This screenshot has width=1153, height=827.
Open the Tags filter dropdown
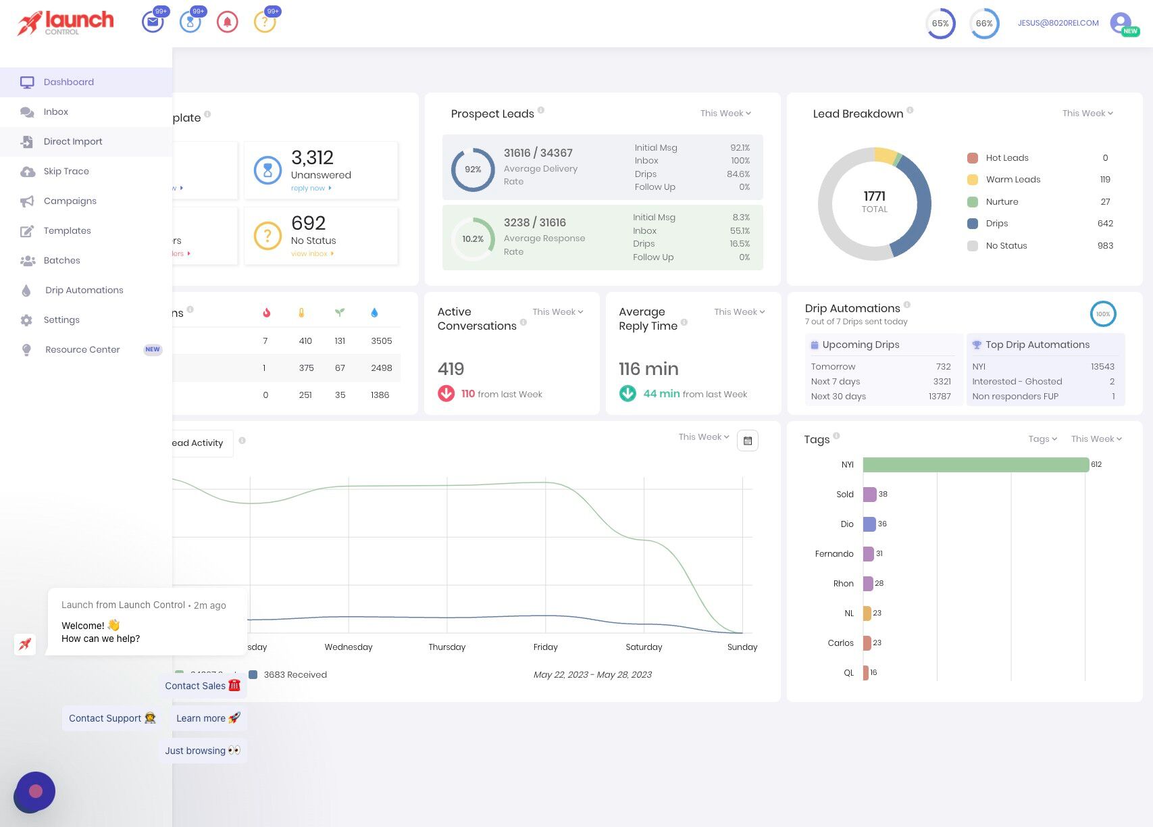(x=1042, y=439)
